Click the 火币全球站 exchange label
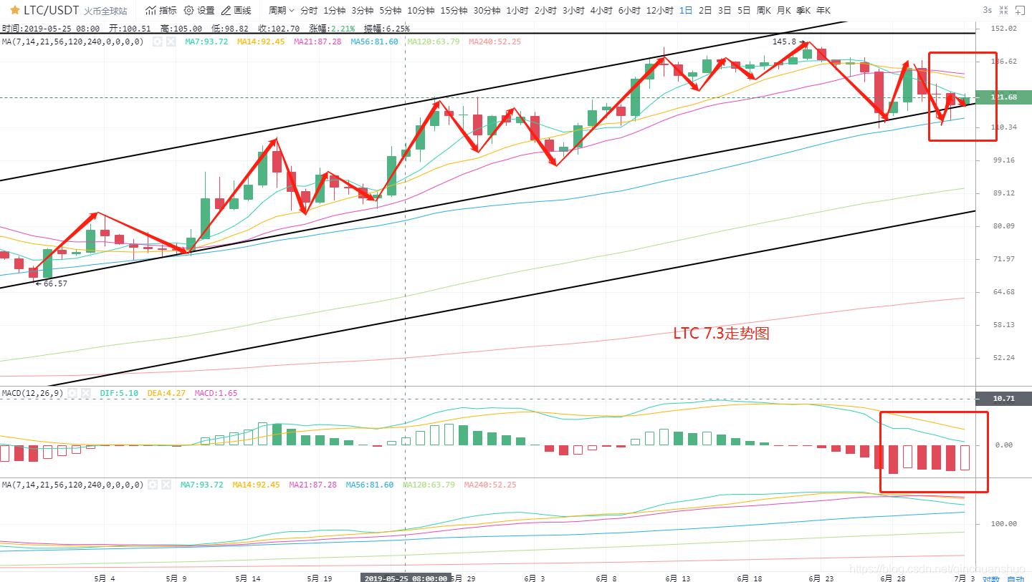 pyautogui.click(x=105, y=11)
